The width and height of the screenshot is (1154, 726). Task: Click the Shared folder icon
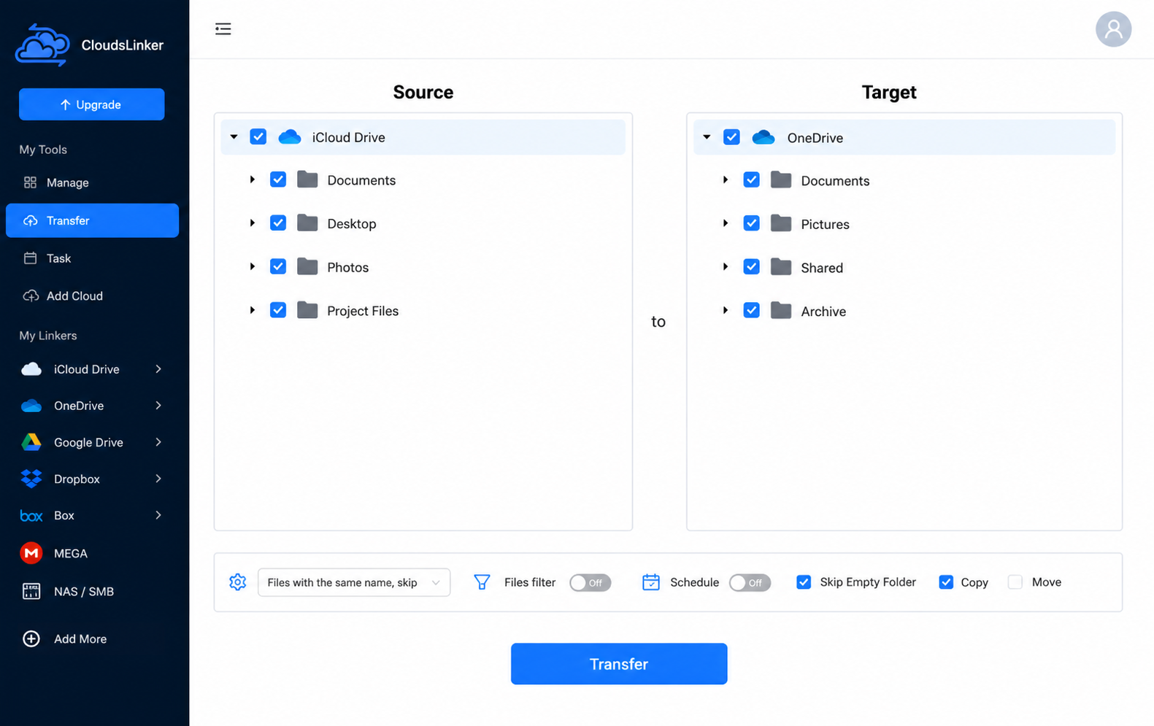point(781,267)
